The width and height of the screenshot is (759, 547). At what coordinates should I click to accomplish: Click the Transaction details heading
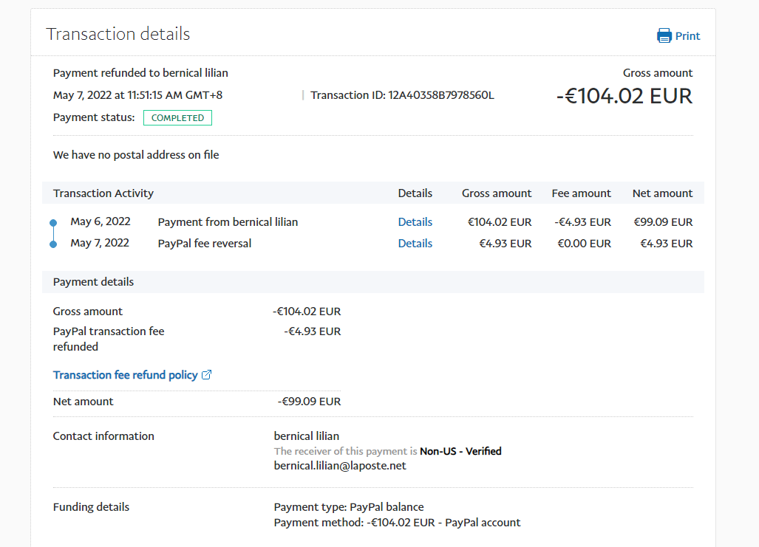[118, 34]
